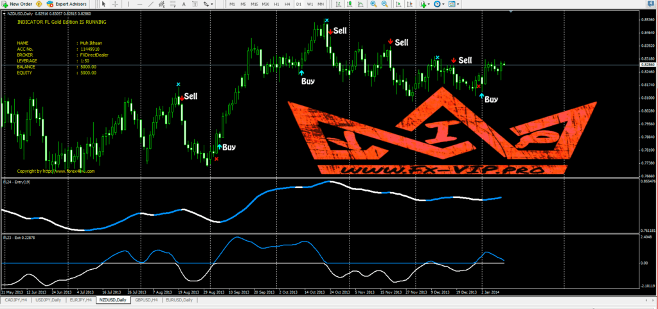Screen dimensions: 658x309
Task: Click the zoom out magnifier icon
Action: click(x=385, y=4)
